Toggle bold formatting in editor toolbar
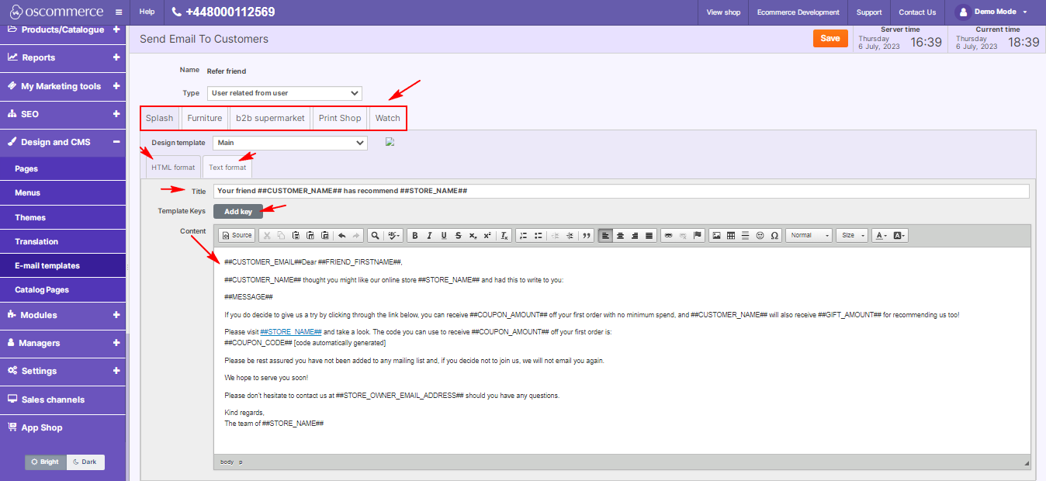Viewport: 1046px width, 481px height. point(415,235)
